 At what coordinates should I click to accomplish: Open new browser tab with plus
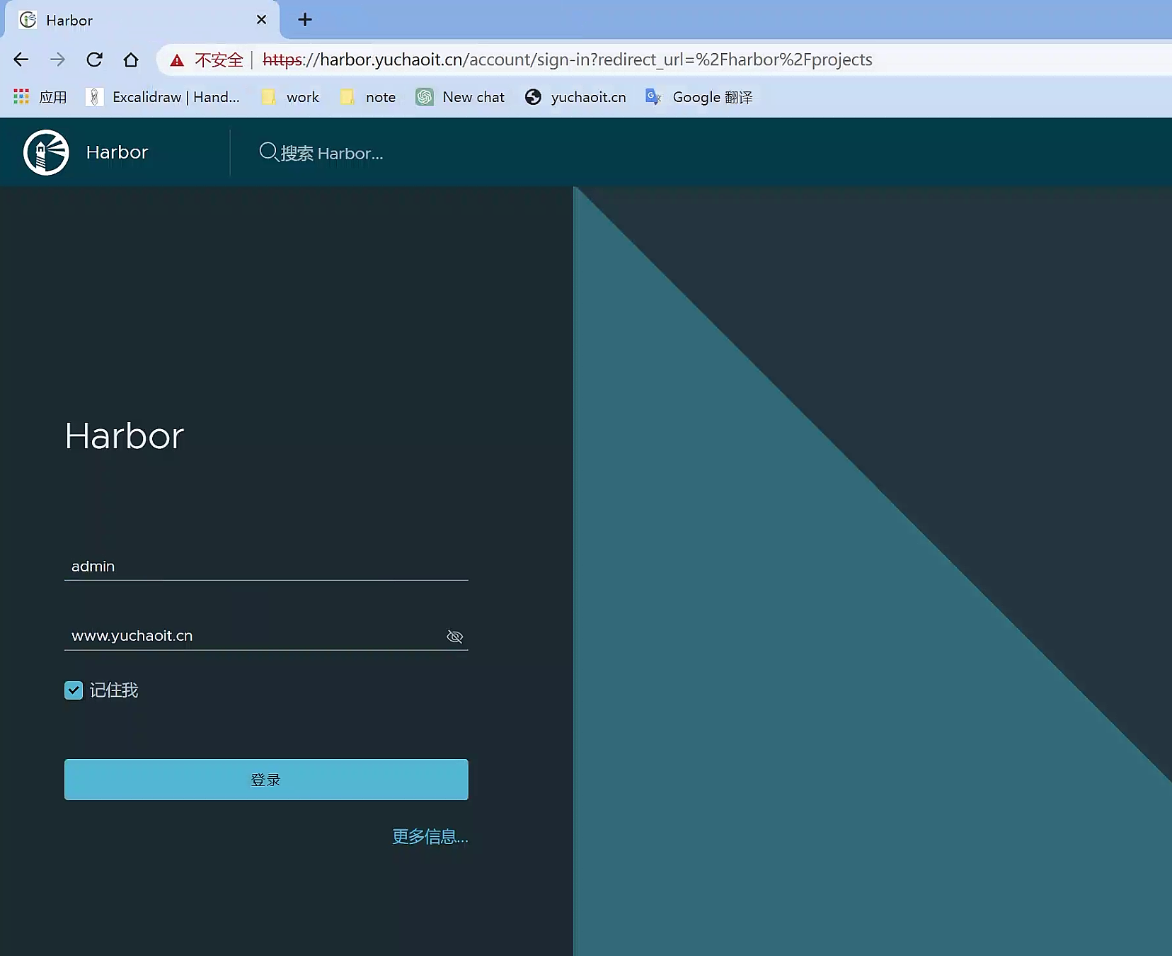(x=305, y=20)
